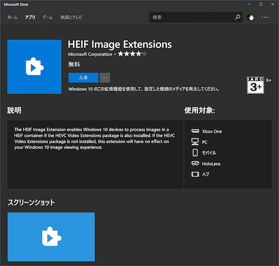Click the mobile phone device icon

coord(195,152)
